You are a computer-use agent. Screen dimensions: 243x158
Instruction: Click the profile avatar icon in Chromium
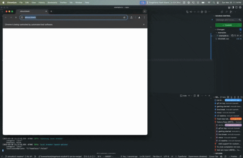[139, 17]
